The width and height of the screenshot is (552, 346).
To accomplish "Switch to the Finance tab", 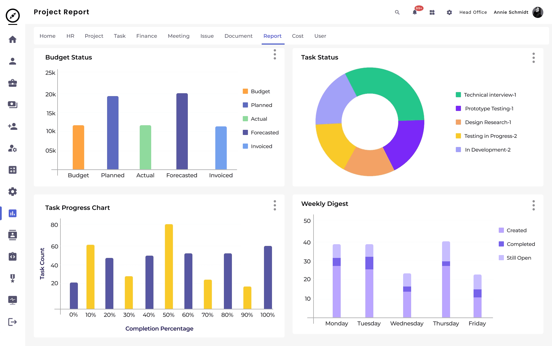I will point(147,36).
